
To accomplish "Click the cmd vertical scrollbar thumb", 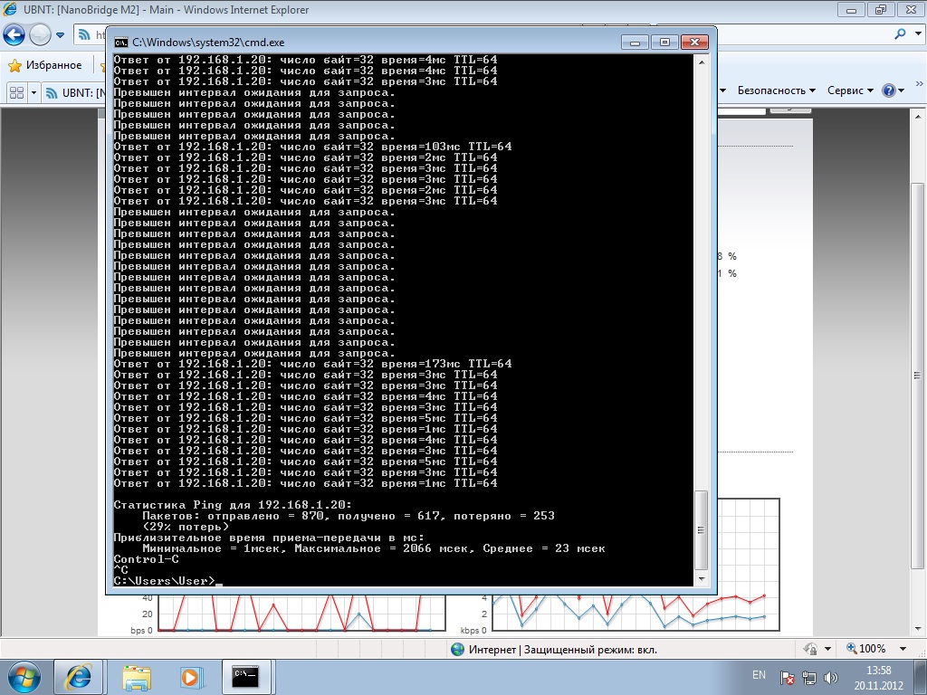I will 702,530.
